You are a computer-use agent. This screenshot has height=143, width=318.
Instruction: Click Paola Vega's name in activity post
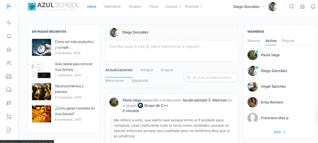pyautogui.click(x=132, y=100)
